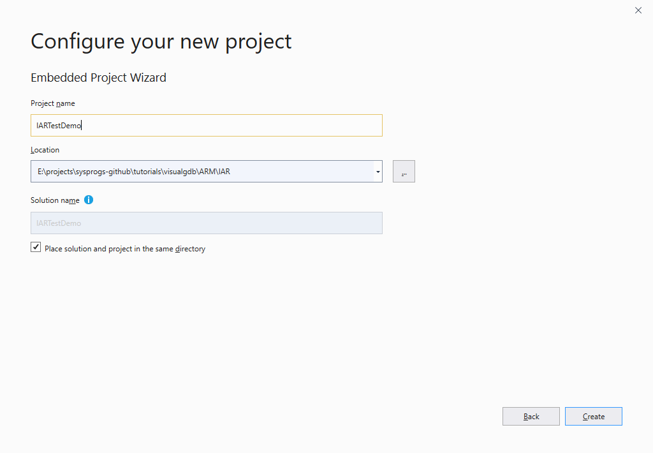The image size is (653, 453).
Task: Click the Project name input field
Action: (x=206, y=126)
